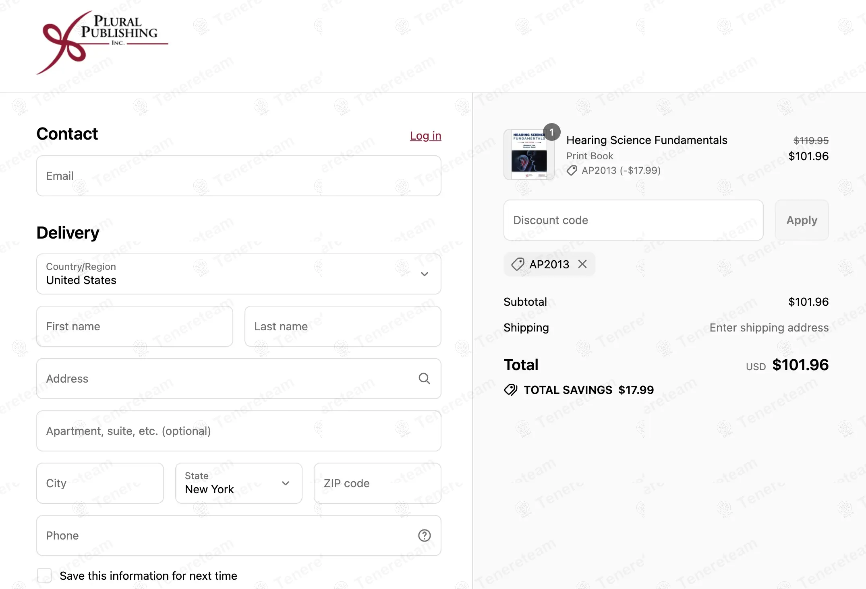Click the Log in link

tap(425, 136)
